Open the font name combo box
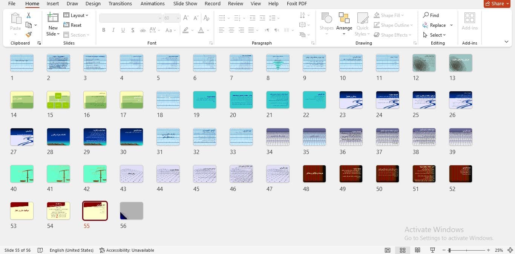This screenshot has width=515, height=254. click(131, 18)
